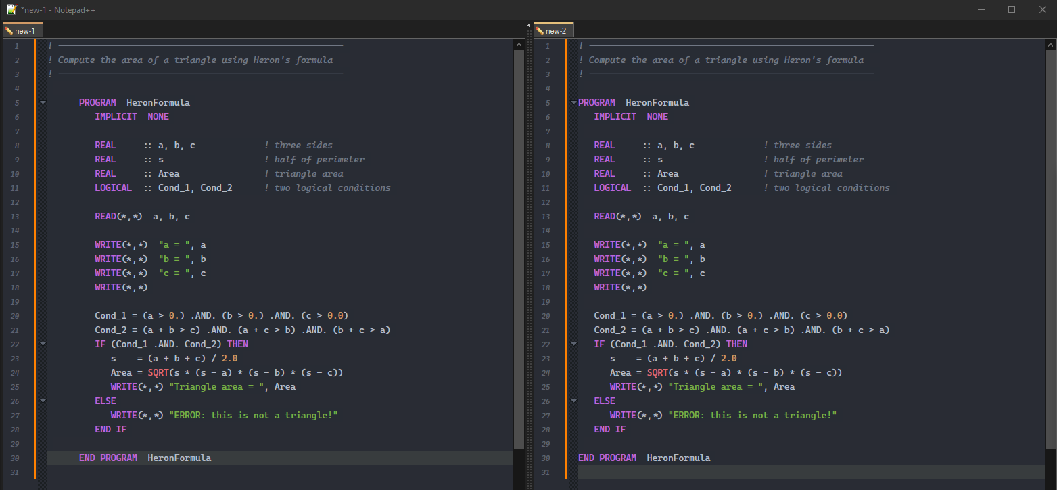The image size is (1057, 490).
Task: Collapse IF fold marker in new-2 pane
Action: [574, 344]
